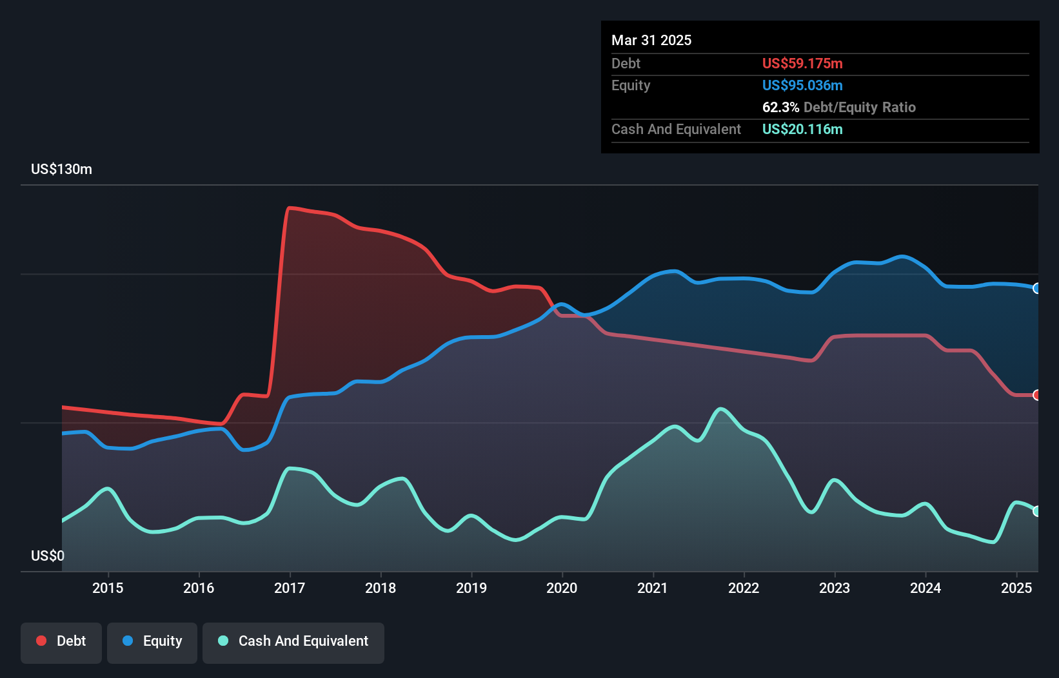Click the 2018 x-axis label
This screenshot has height=678, width=1059.
pos(381,588)
